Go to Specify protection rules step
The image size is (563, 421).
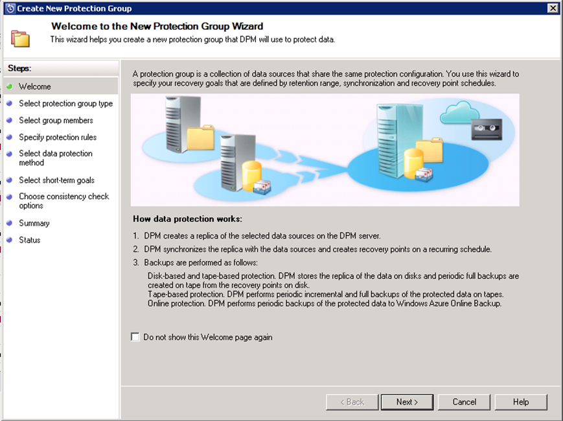coord(58,138)
